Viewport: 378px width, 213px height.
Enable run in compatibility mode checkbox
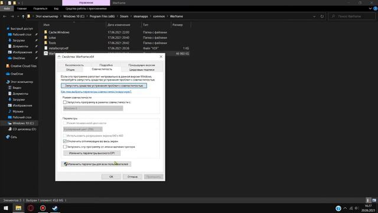[x=64, y=102]
